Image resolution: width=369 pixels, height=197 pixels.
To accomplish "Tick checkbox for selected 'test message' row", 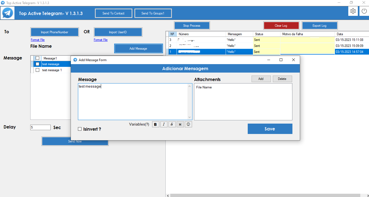I will 38,64.
